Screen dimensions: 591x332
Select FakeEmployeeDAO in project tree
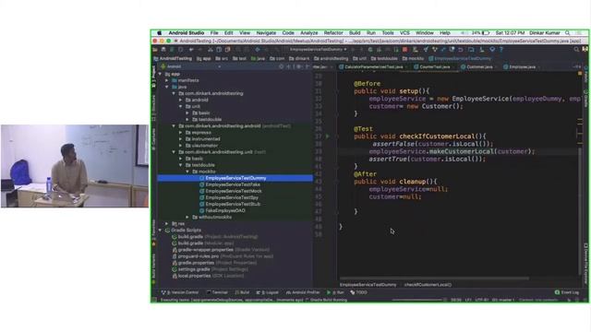(225, 210)
